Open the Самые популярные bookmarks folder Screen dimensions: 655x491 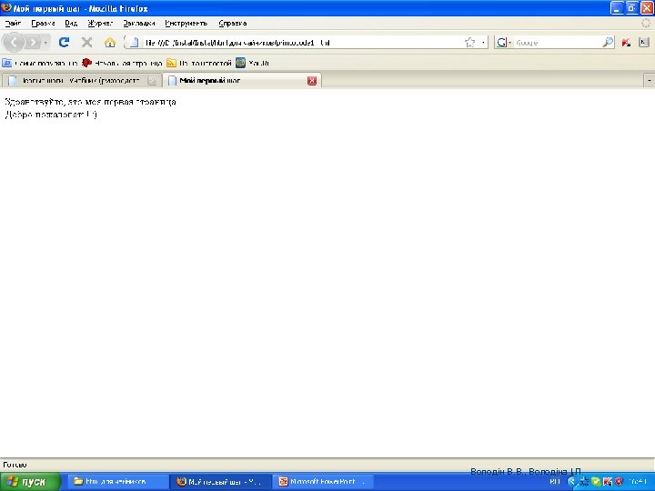pos(40,63)
